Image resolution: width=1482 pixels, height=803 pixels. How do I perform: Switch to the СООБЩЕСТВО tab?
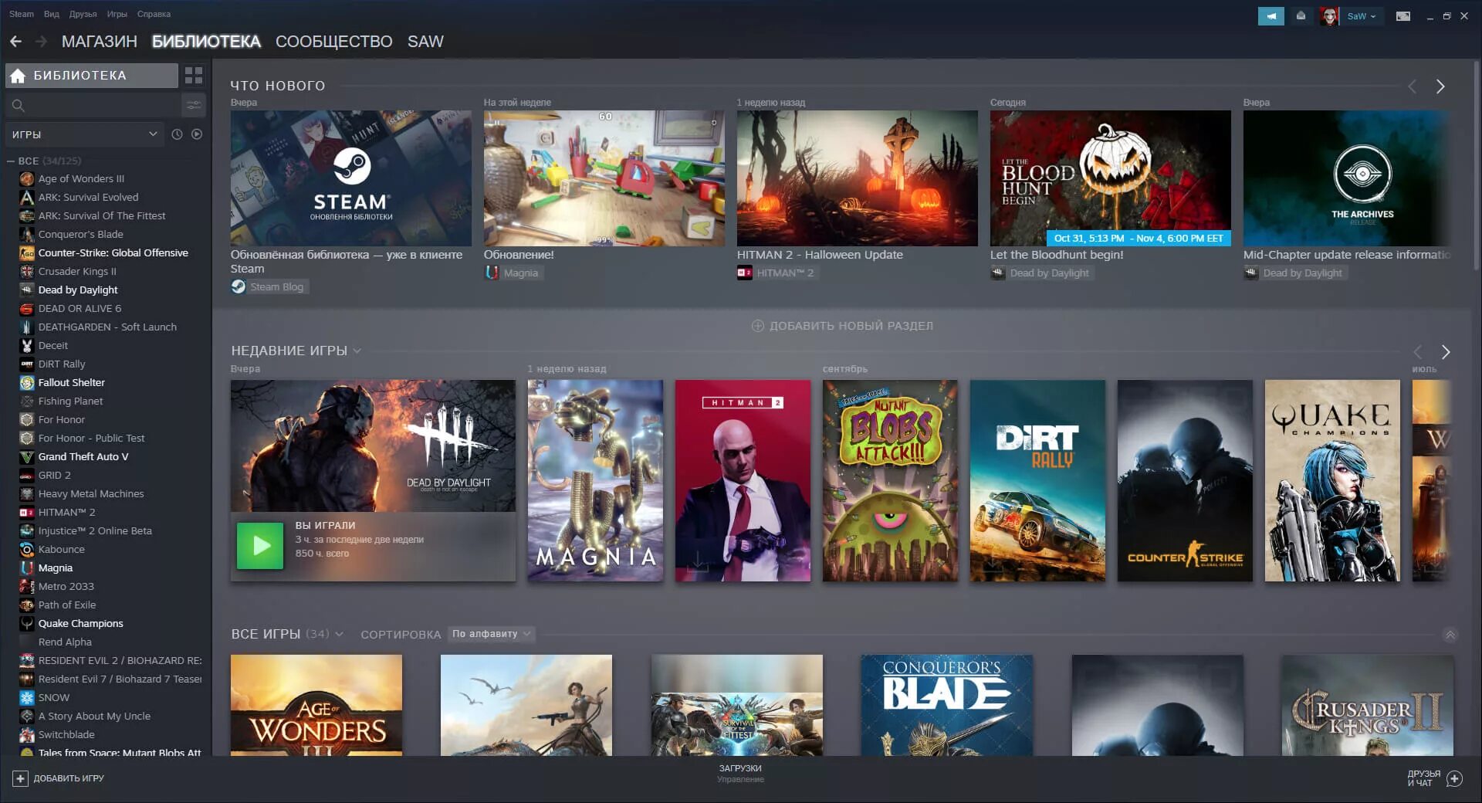coord(333,42)
